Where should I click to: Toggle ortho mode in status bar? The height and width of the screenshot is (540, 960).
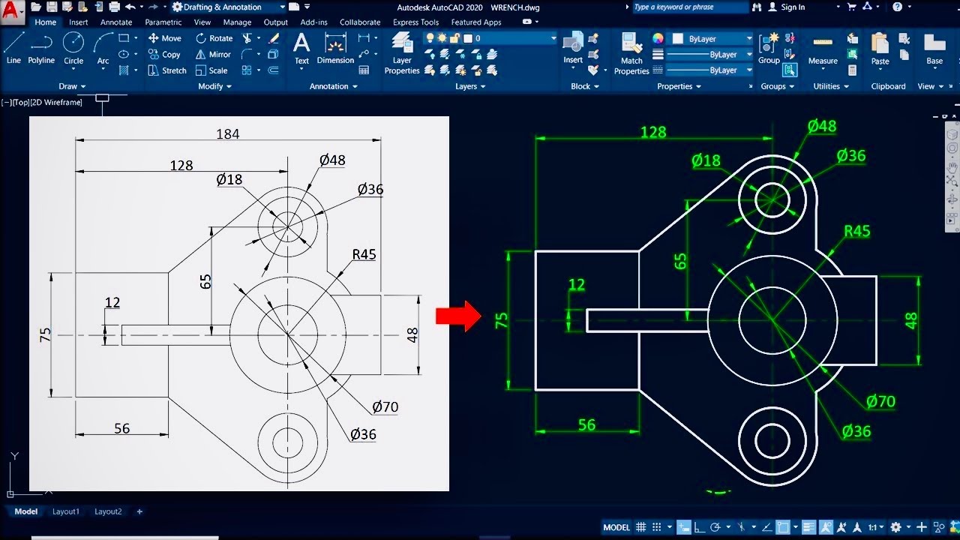coord(700,527)
